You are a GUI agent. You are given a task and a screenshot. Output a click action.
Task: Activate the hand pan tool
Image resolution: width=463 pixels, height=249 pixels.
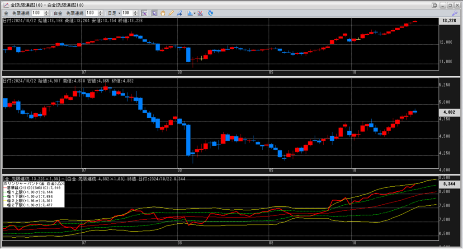[162, 13]
